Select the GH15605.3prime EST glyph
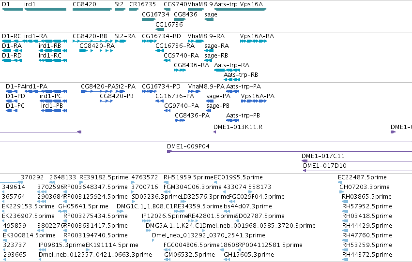The width and height of the screenshot is (412, 262). (227, 260)
